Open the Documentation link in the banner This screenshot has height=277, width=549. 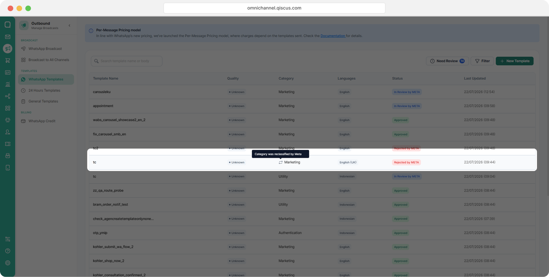coord(333,36)
